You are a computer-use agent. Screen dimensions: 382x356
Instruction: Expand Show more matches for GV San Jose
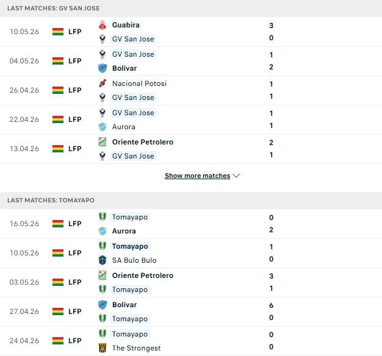click(x=197, y=176)
